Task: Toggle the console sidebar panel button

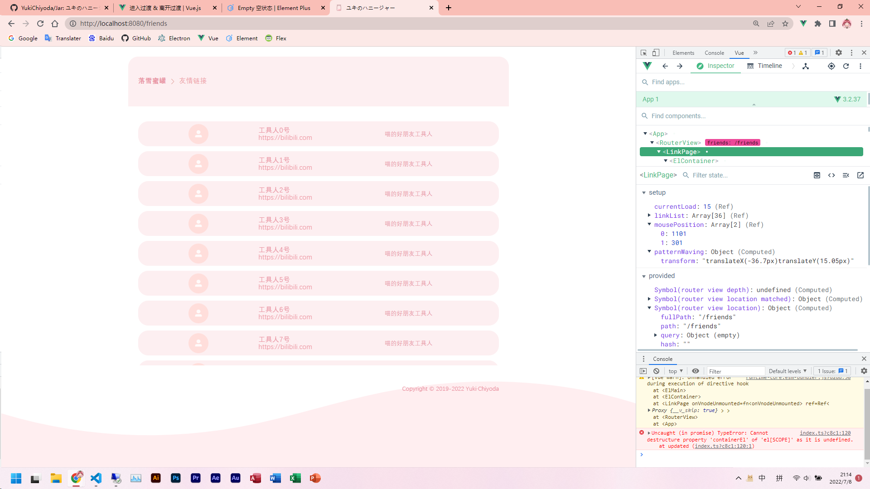Action: click(x=643, y=371)
